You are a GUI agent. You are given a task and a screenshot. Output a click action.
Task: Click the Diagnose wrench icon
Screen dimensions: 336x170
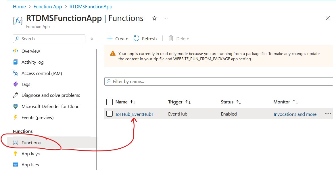pyautogui.click(x=16, y=95)
